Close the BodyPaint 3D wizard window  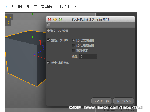pos(50,19)
